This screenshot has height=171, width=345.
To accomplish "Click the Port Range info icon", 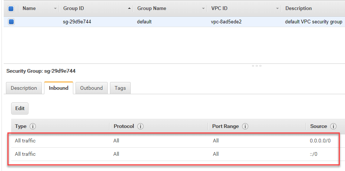I will 245,126.
